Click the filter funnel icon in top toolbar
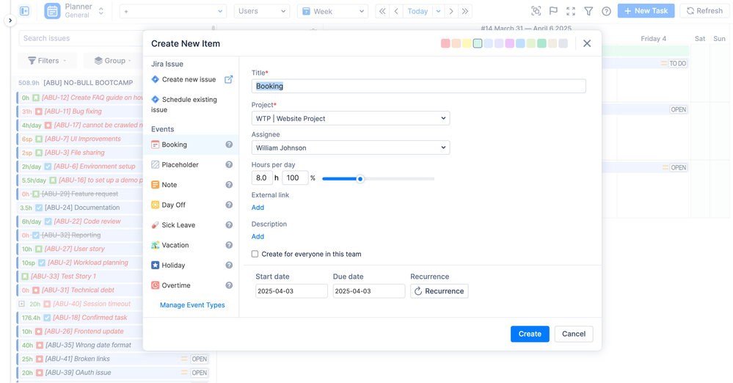The height and width of the screenshot is (383, 733). click(588, 11)
